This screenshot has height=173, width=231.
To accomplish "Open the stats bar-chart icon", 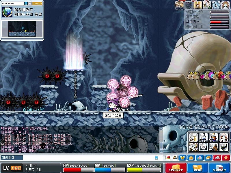I will (x=200, y=158).
